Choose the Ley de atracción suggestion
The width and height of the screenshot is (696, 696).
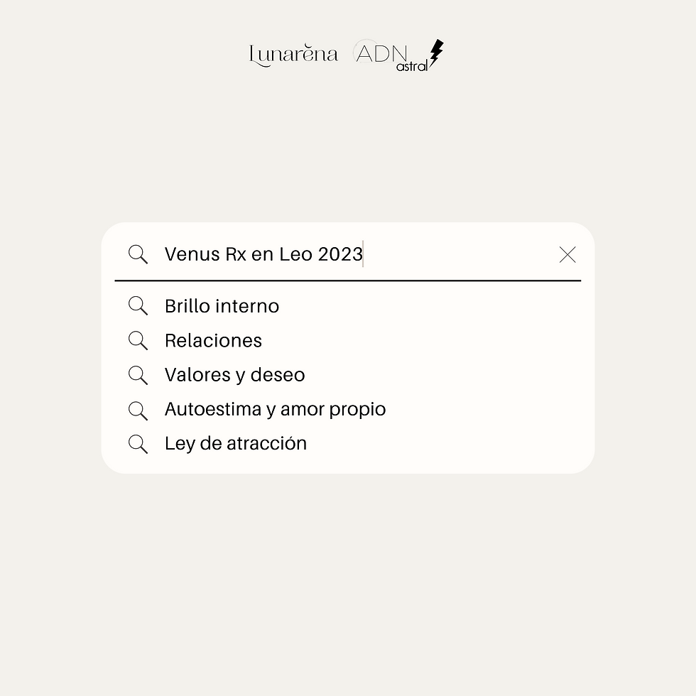pos(236,444)
